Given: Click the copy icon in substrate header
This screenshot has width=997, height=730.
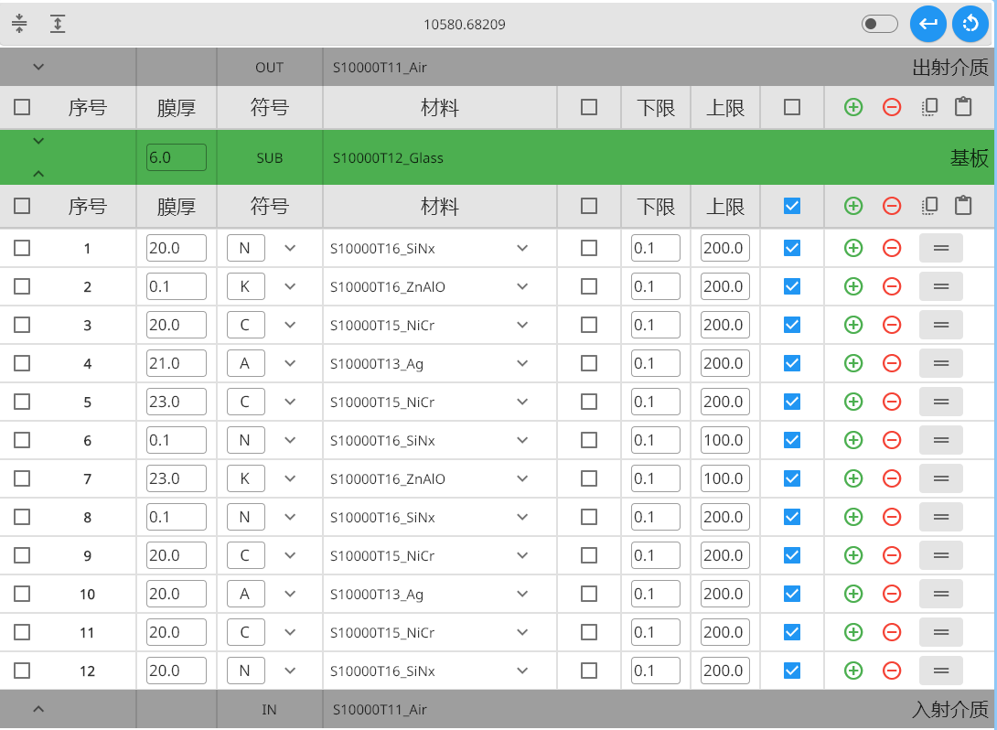Looking at the screenshot, I should point(929,206).
